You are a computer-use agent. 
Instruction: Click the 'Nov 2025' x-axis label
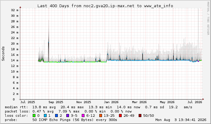84,102
